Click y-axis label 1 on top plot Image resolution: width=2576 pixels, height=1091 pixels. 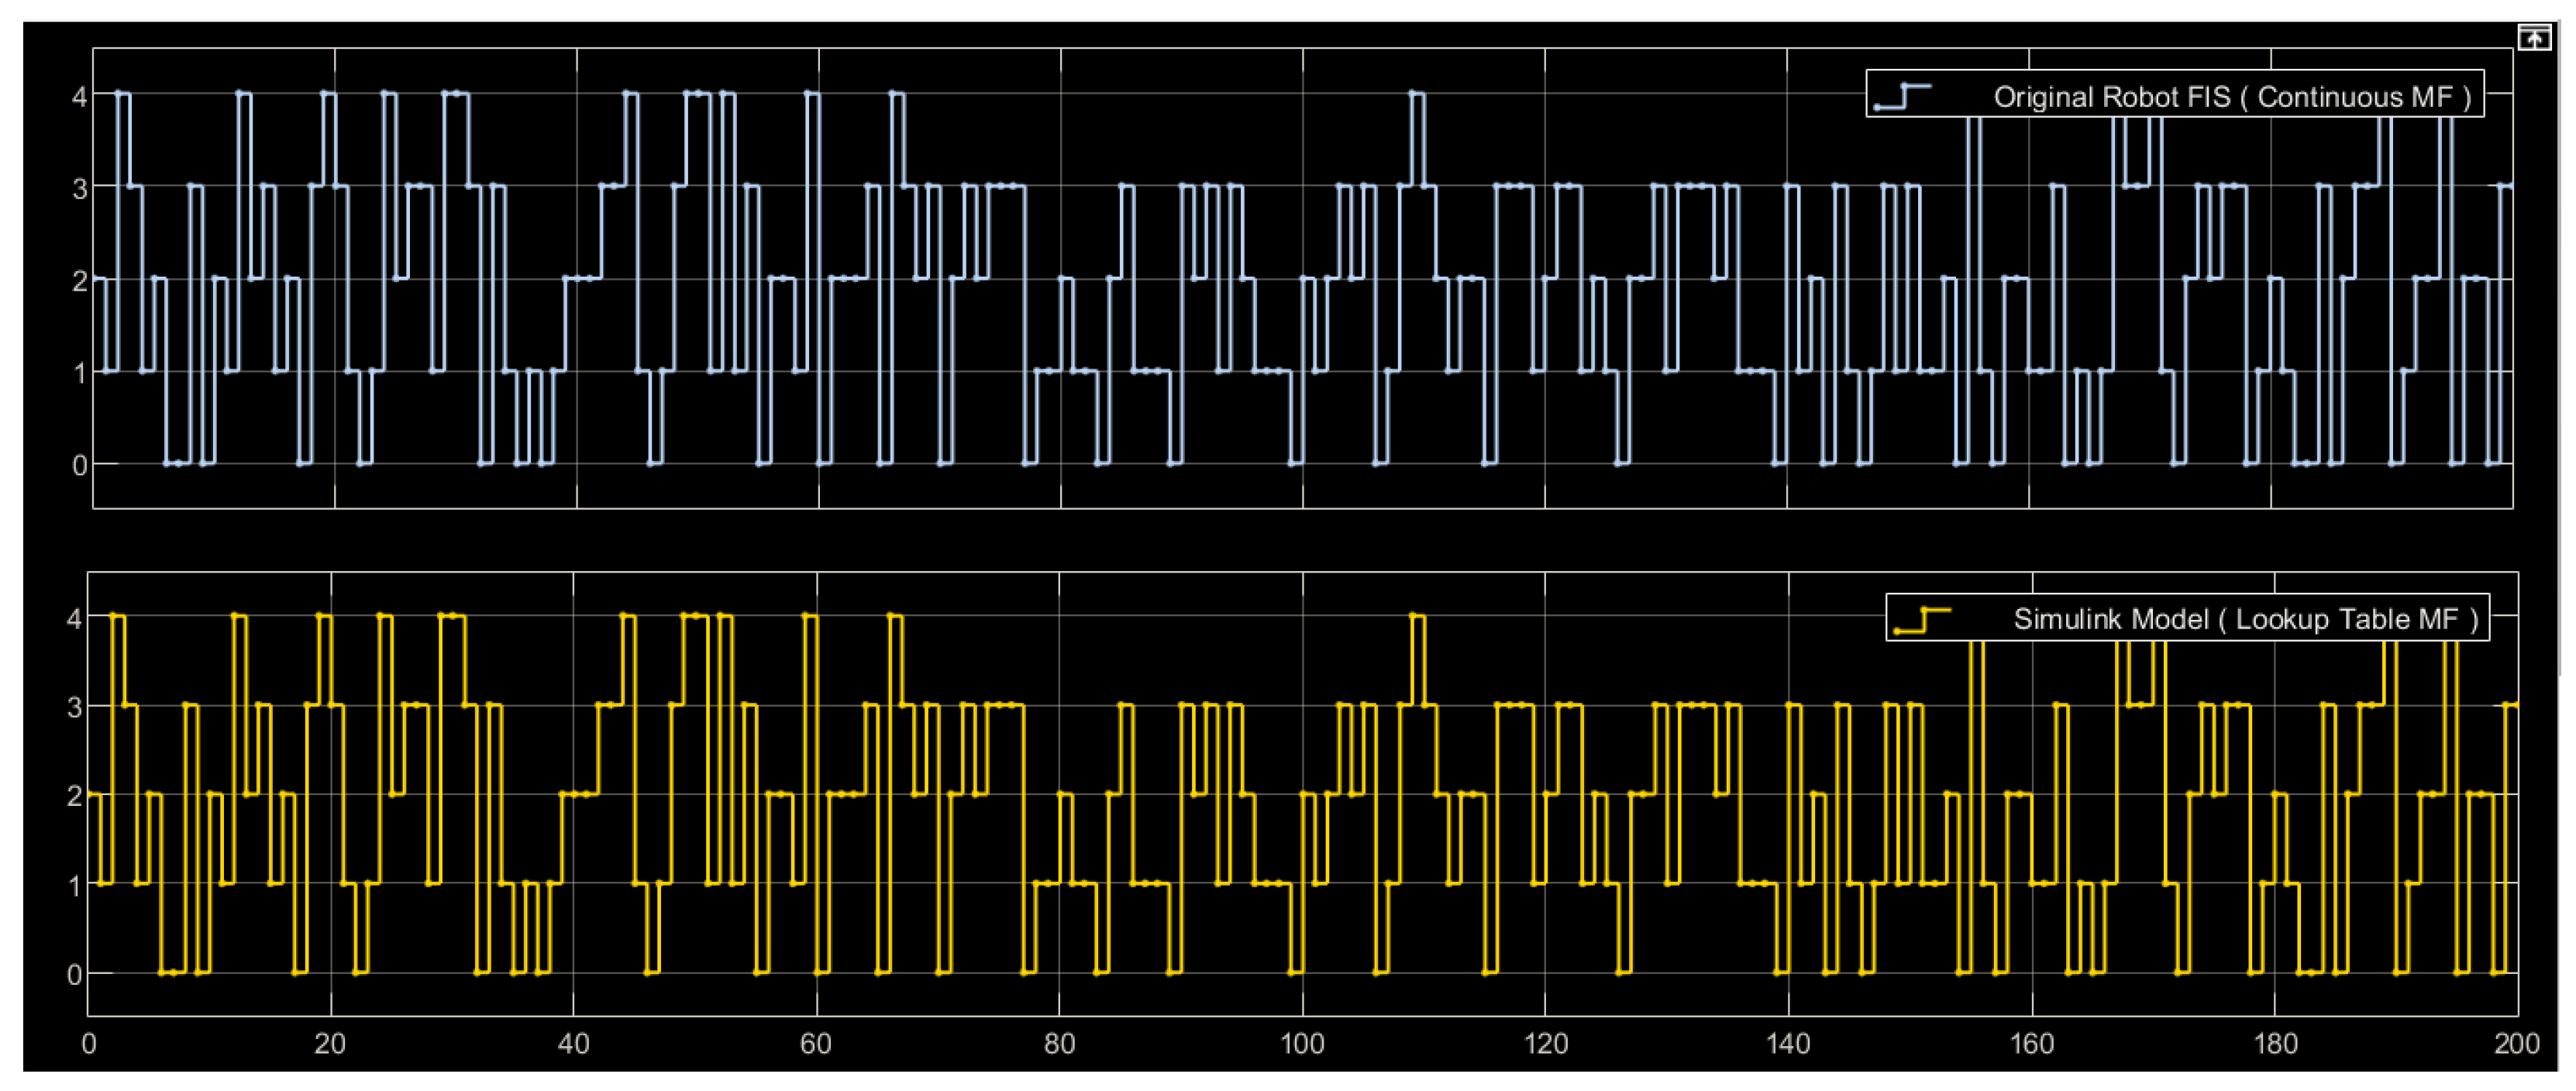tap(79, 373)
